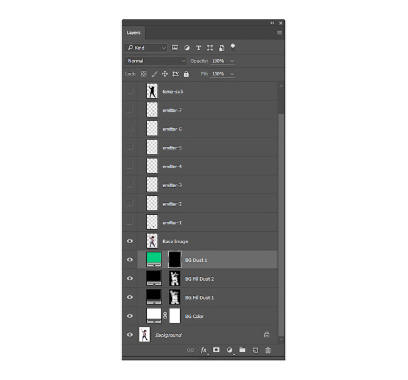Select the BG Fill Dust 1 mask thumbnail
This screenshot has width=408, height=380.
(174, 297)
